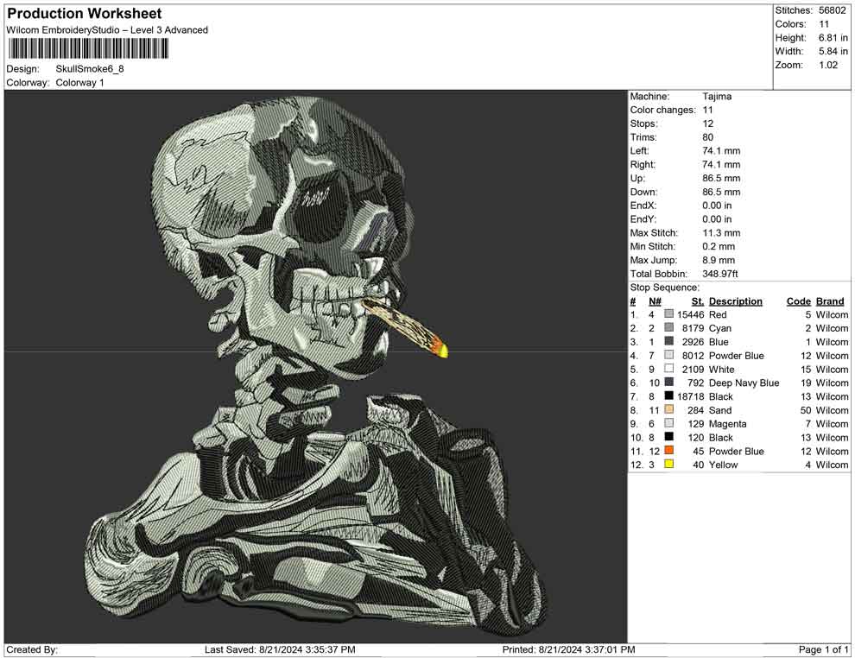Click Page 1 of 1 footer text
Image resolution: width=855 pixels, height=658 pixels.
pyautogui.click(x=823, y=649)
